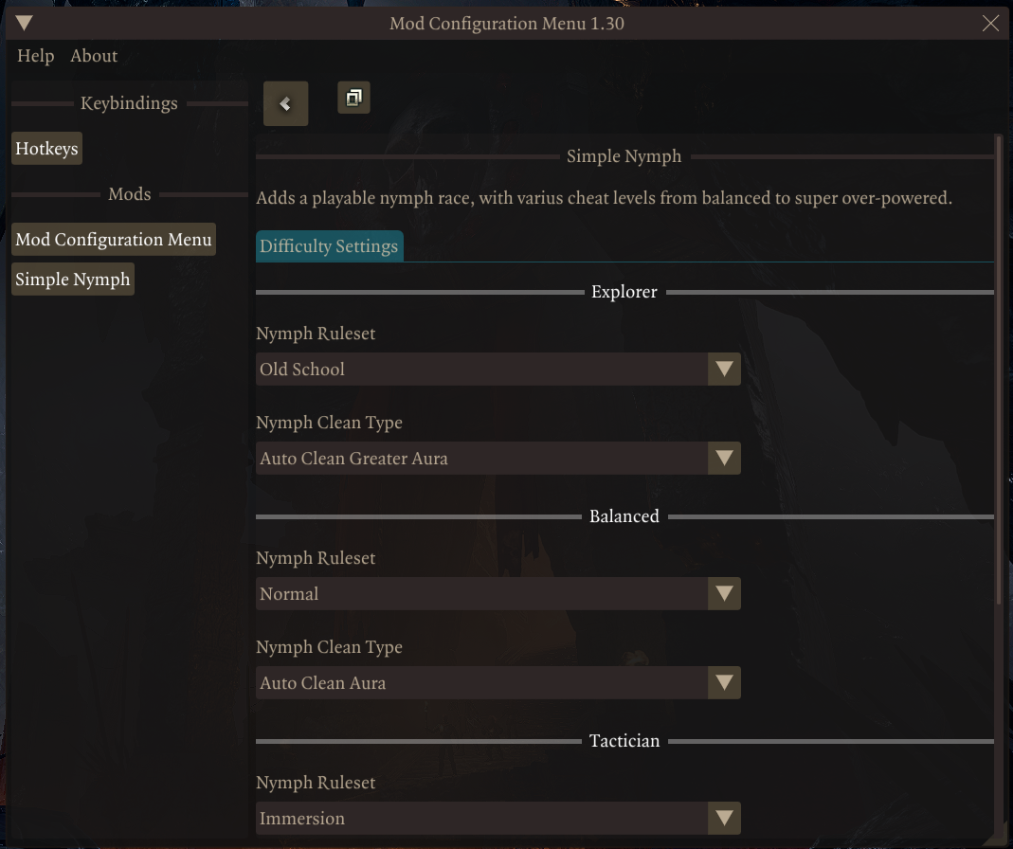Open the Help menu
The height and width of the screenshot is (849, 1013).
[35, 56]
